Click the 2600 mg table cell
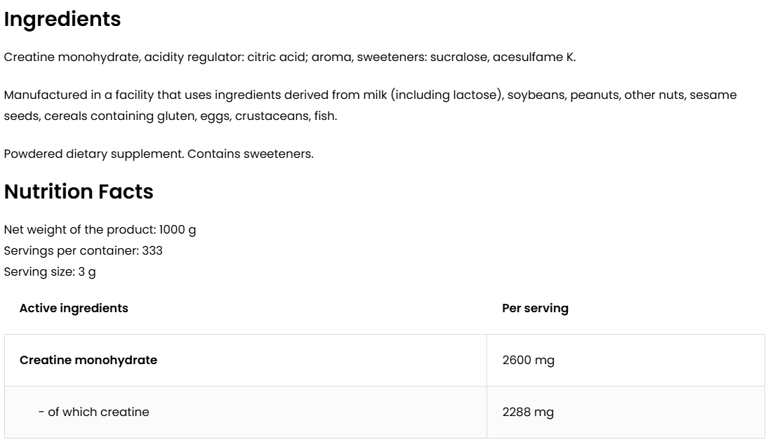Viewport: 768px width, 442px height. [528, 360]
